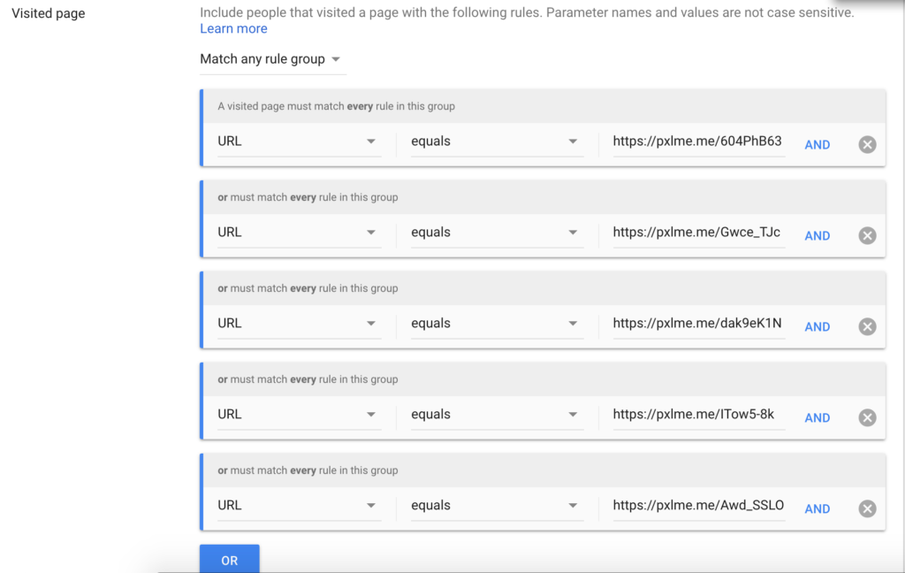
Task: Edit the pxlme.me/dak9eK1N URL field
Action: (697, 324)
